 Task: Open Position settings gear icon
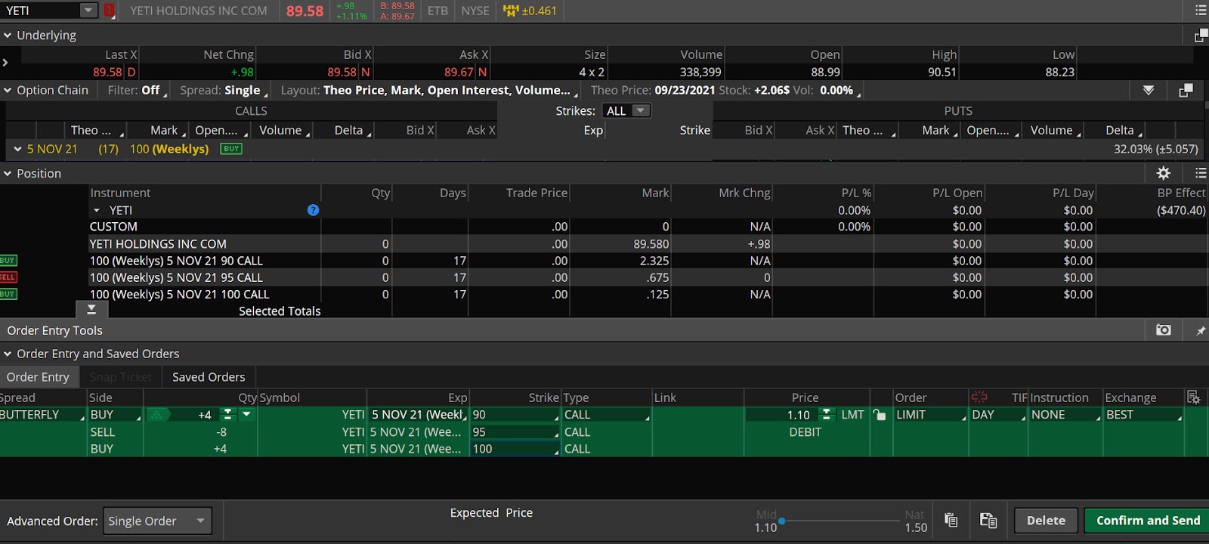tap(1164, 173)
